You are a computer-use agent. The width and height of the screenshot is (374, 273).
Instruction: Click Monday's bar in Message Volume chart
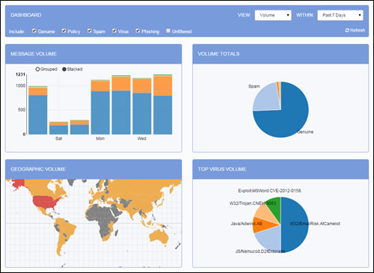pos(100,107)
